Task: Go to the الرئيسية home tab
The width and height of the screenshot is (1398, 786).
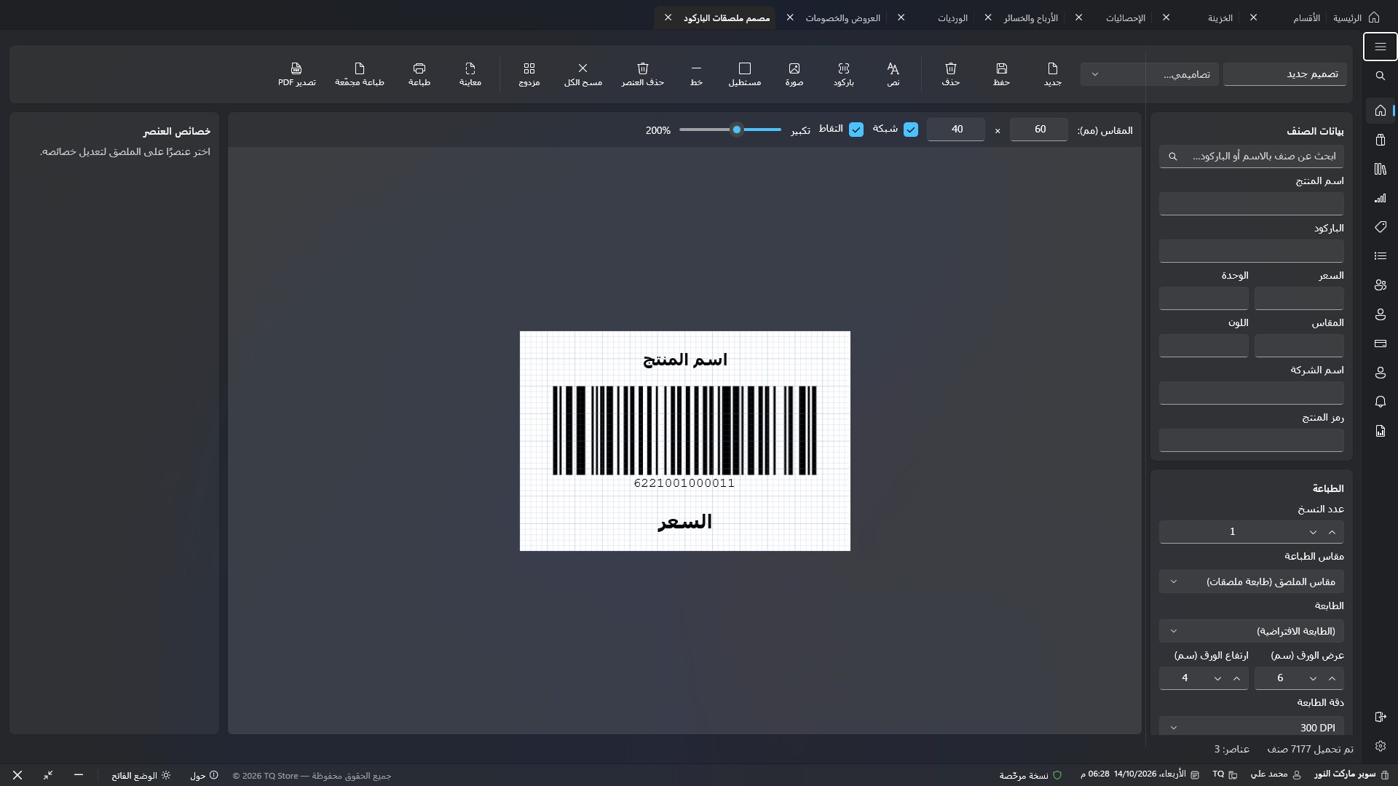Action: 1356,17
